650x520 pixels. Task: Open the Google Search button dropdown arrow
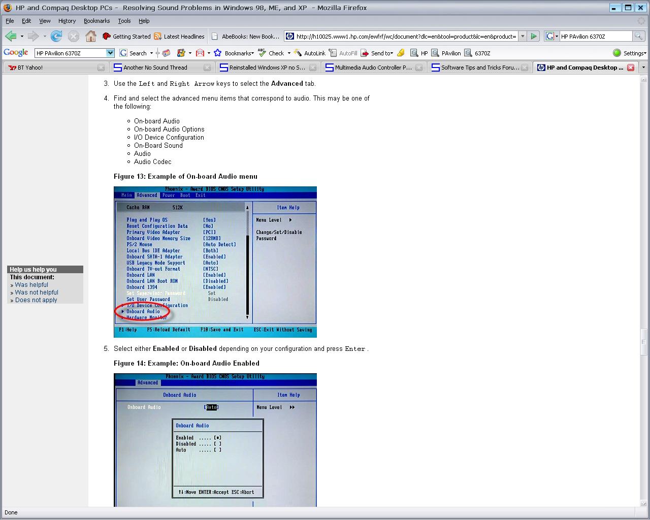click(151, 53)
